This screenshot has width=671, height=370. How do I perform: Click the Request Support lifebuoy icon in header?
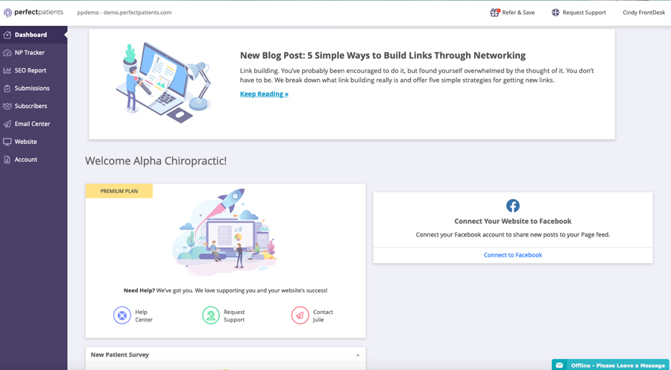click(555, 13)
